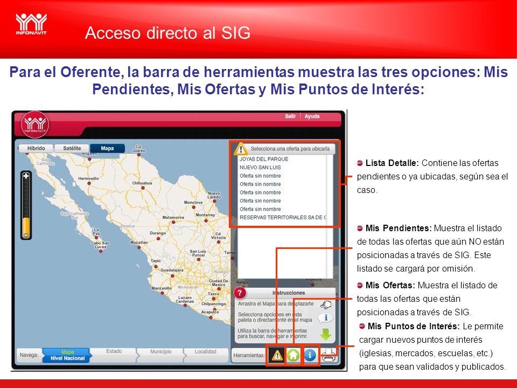517x388 pixels.
Task: Click the Salir link
Action: (290, 116)
